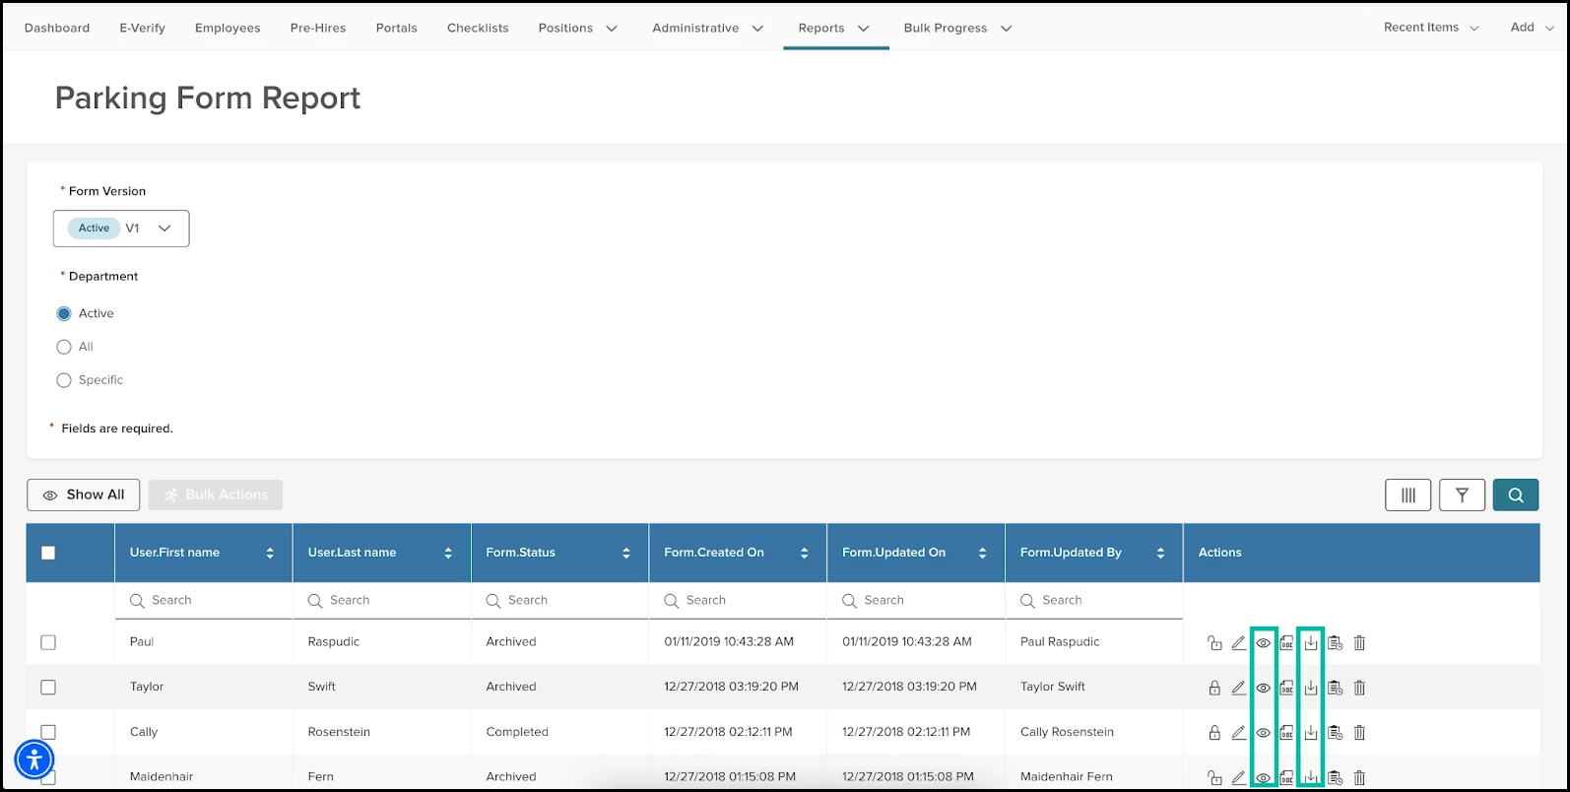Open the clipboard history icon for Cally Rosenstein
1570x792 pixels.
click(x=1336, y=733)
